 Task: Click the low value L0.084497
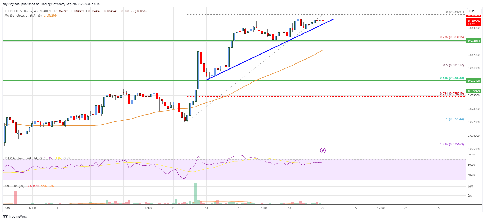[x=93, y=11]
